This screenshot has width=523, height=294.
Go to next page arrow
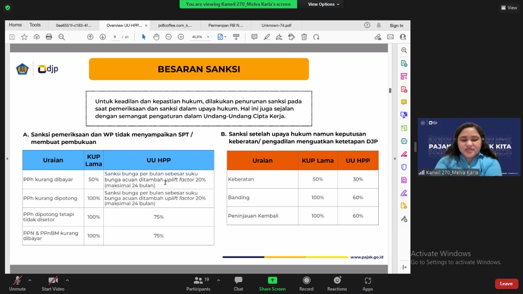click(103, 37)
